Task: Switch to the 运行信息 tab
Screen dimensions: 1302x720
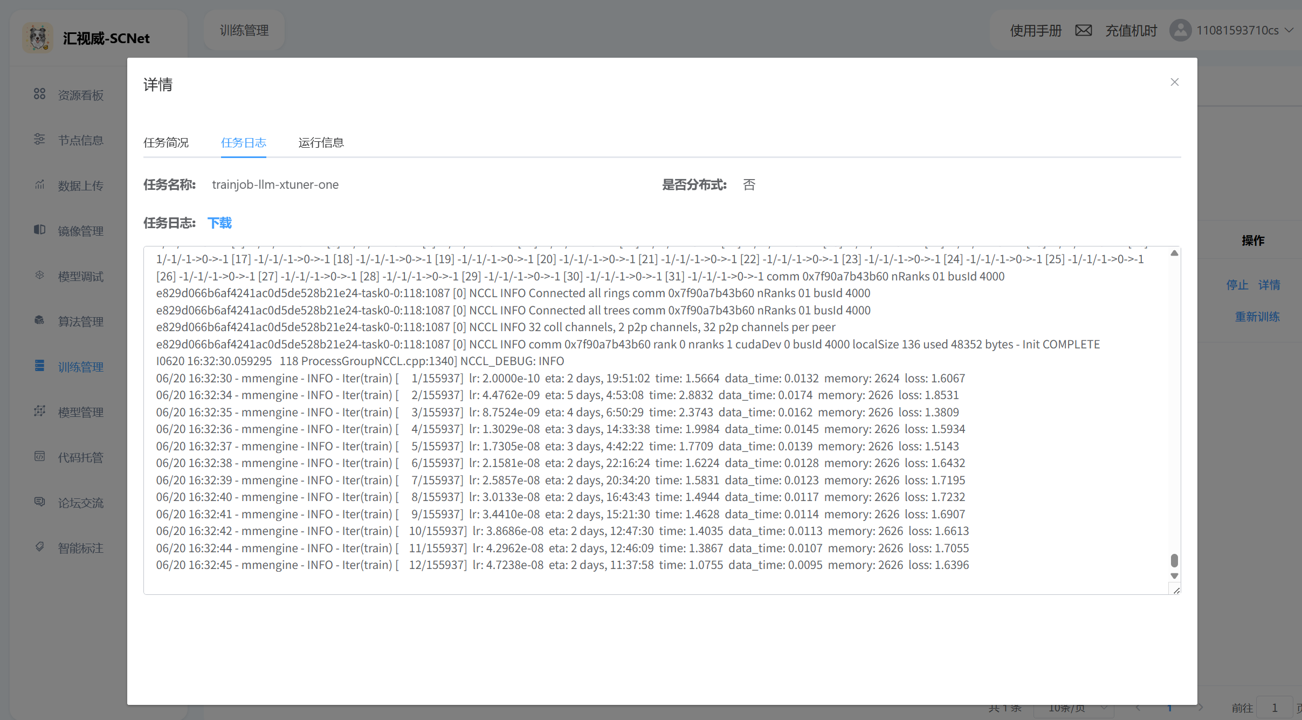Action: click(x=321, y=142)
